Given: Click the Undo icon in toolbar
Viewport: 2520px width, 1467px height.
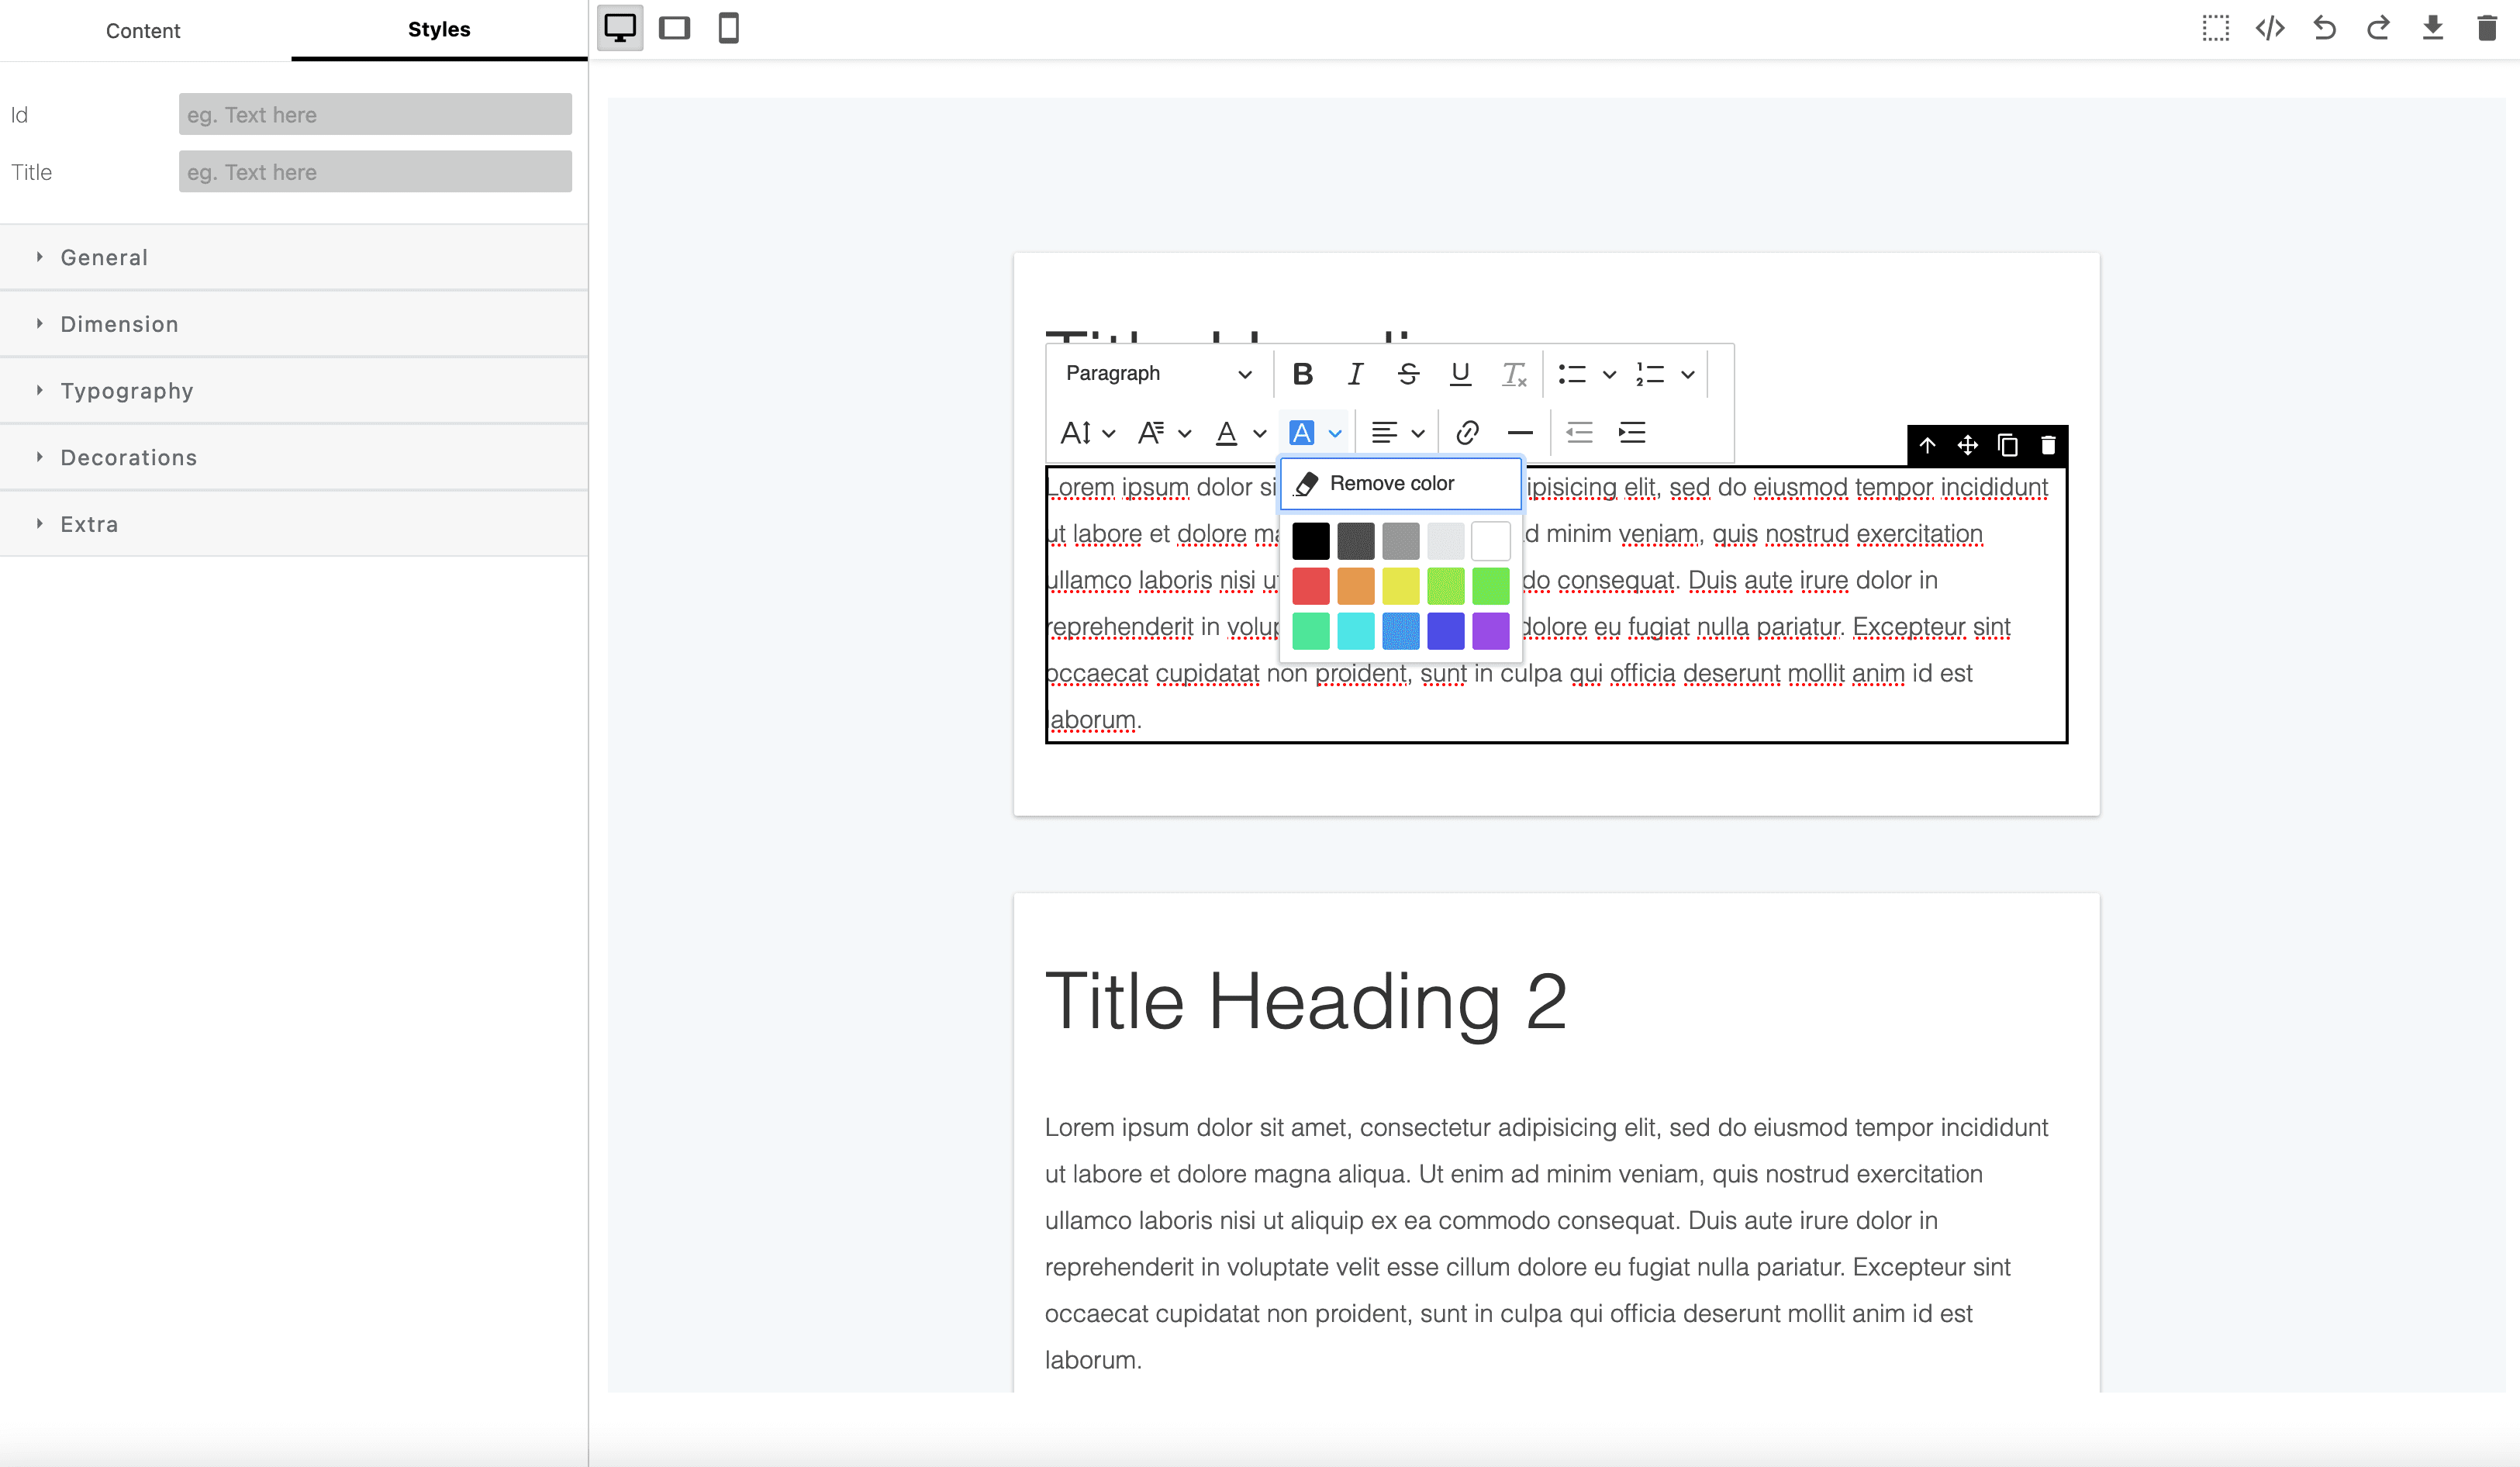Looking at the screenshot, I should (2325, 28).
